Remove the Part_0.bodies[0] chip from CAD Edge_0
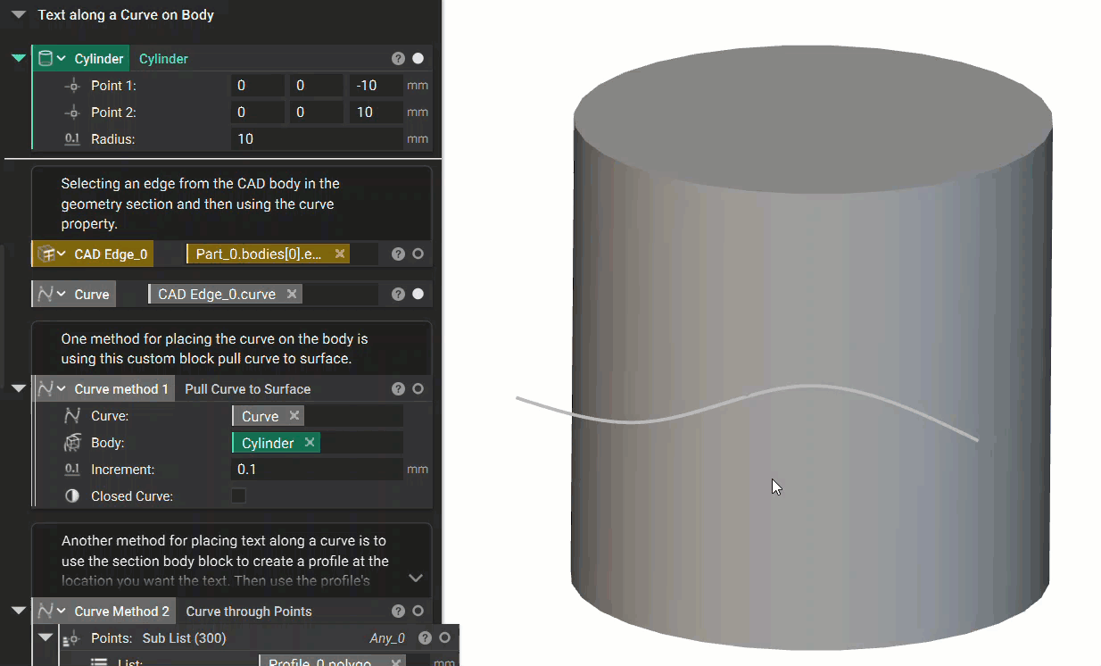Screen dimensions: 1101x666 tap(340, 254)
